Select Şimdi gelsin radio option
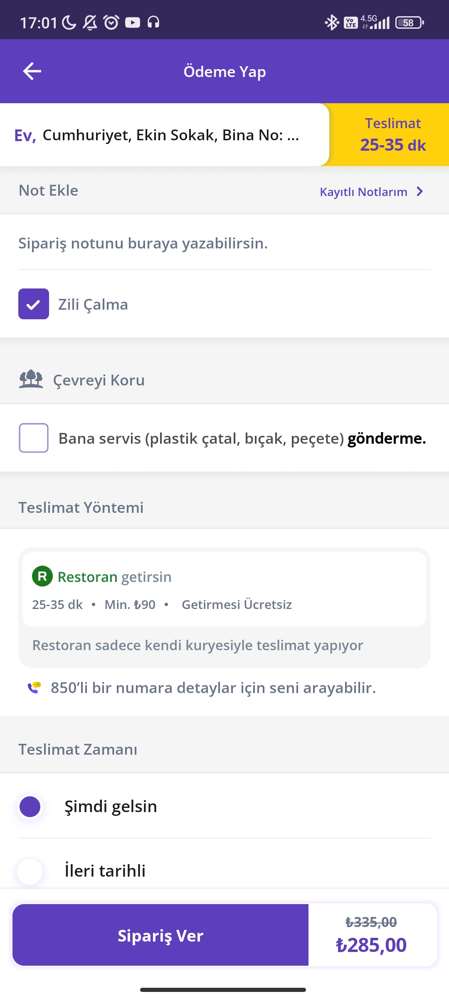449x999 pixels. 30,807
